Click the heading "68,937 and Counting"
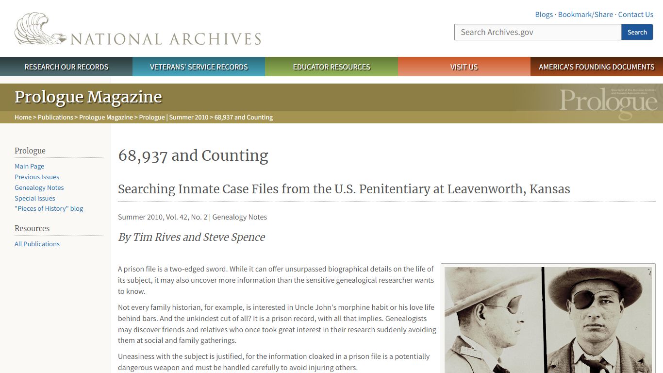 coord(193,156)
